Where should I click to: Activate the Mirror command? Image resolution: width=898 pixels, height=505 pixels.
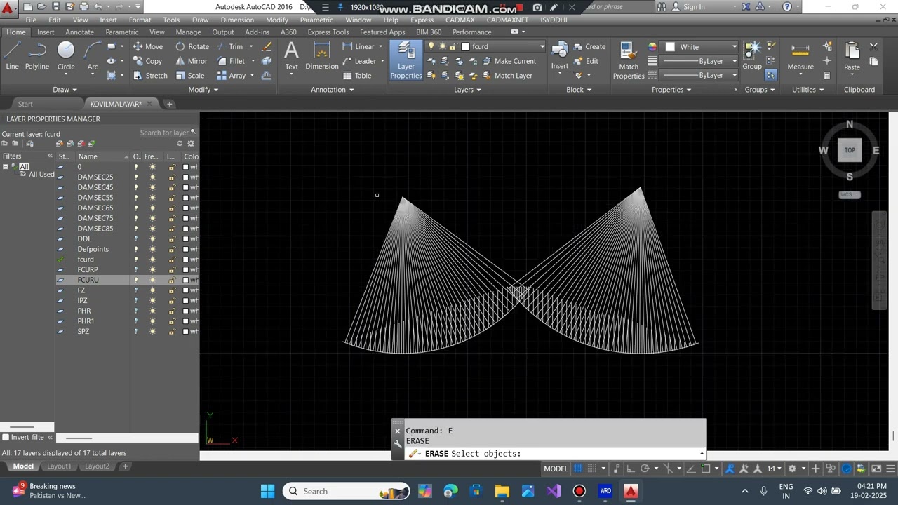[x=192, y=61]
